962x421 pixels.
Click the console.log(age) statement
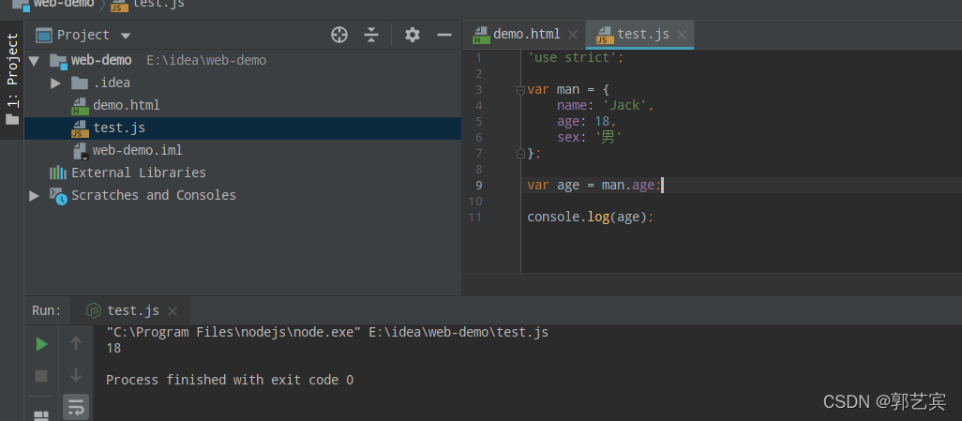tap(591, 218)
